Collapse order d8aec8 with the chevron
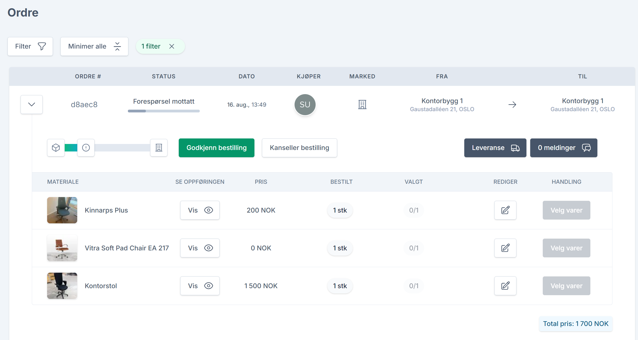Image resolution: width=638 pixels, height=340 pixels. point(32,104)
